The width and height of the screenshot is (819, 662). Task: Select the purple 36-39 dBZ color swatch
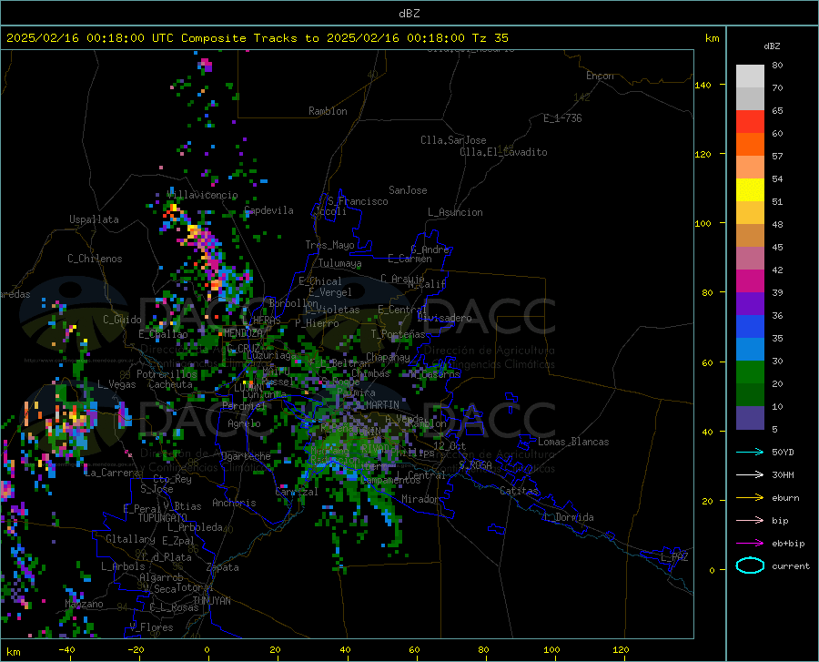click(x=750, y=304)
